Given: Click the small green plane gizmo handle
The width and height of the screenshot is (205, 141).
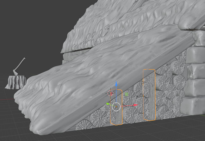Looking at the screenshot, I should pyautogui.click(x=126, y=94).
